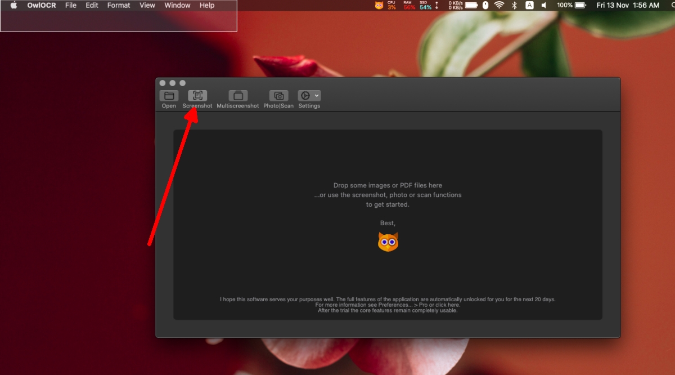The image size is (675, 375).
Task: Select the Multiscreenshot toolbar icon
Action: [x=238, y=96]
